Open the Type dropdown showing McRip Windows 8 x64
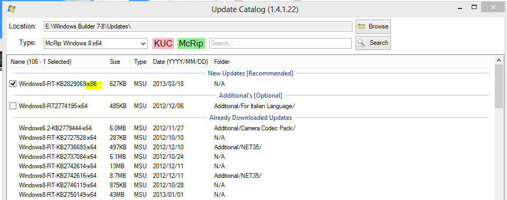Screen dimensions: 507x200 95,43
